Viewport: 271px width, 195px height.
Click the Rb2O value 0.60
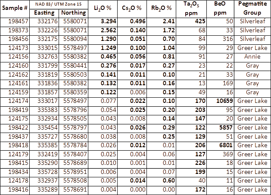169,181
